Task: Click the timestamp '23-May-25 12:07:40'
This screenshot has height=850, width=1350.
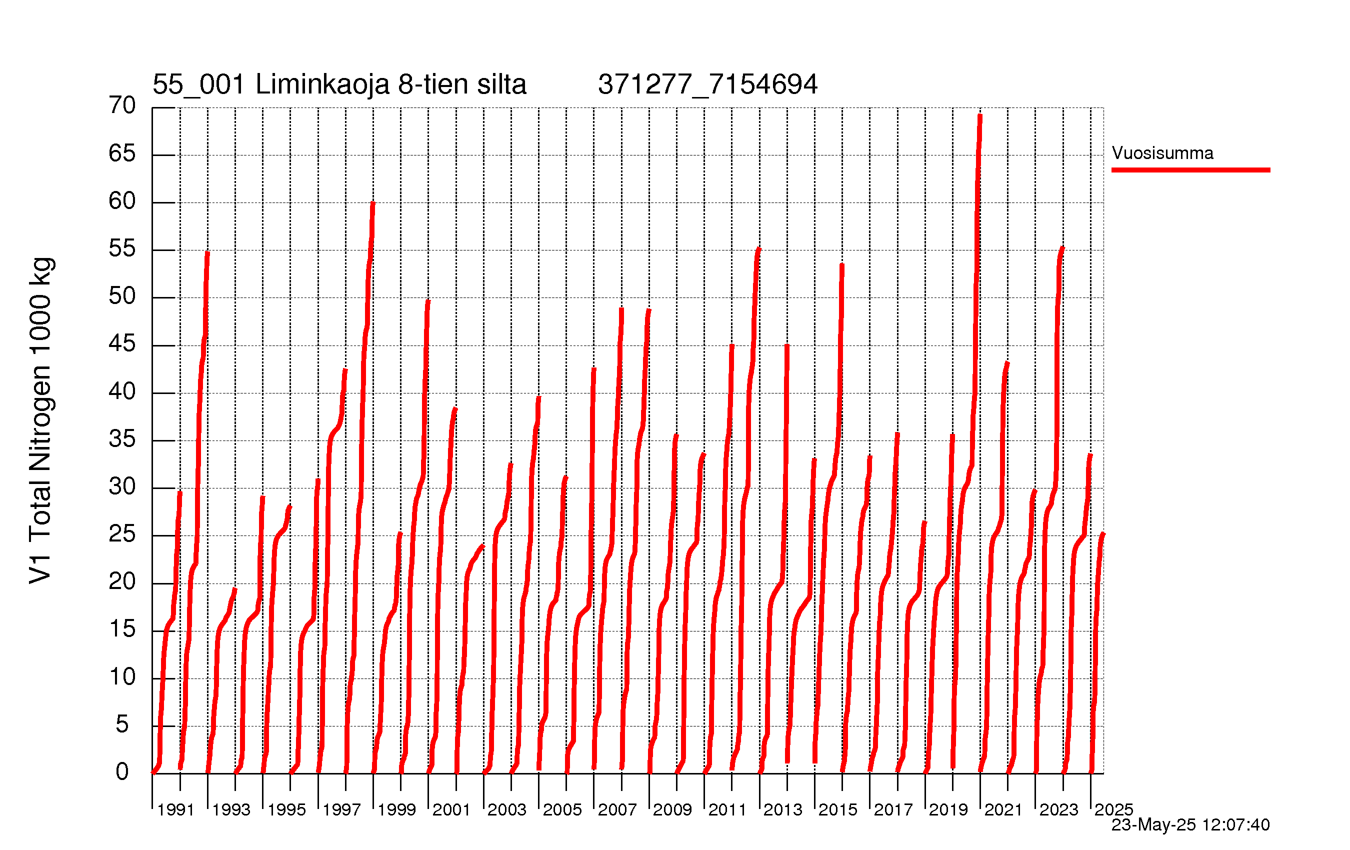Action: click(1190, 825)
